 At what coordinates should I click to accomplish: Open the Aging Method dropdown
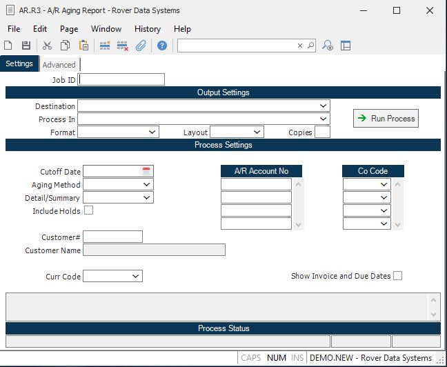[147, 185]
